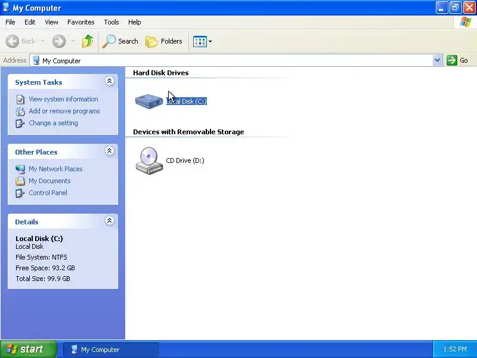Viewport: 477px width, 358px height.
Task: Select the Local Disk (C:) drive icon
Action: pos(149,101)
